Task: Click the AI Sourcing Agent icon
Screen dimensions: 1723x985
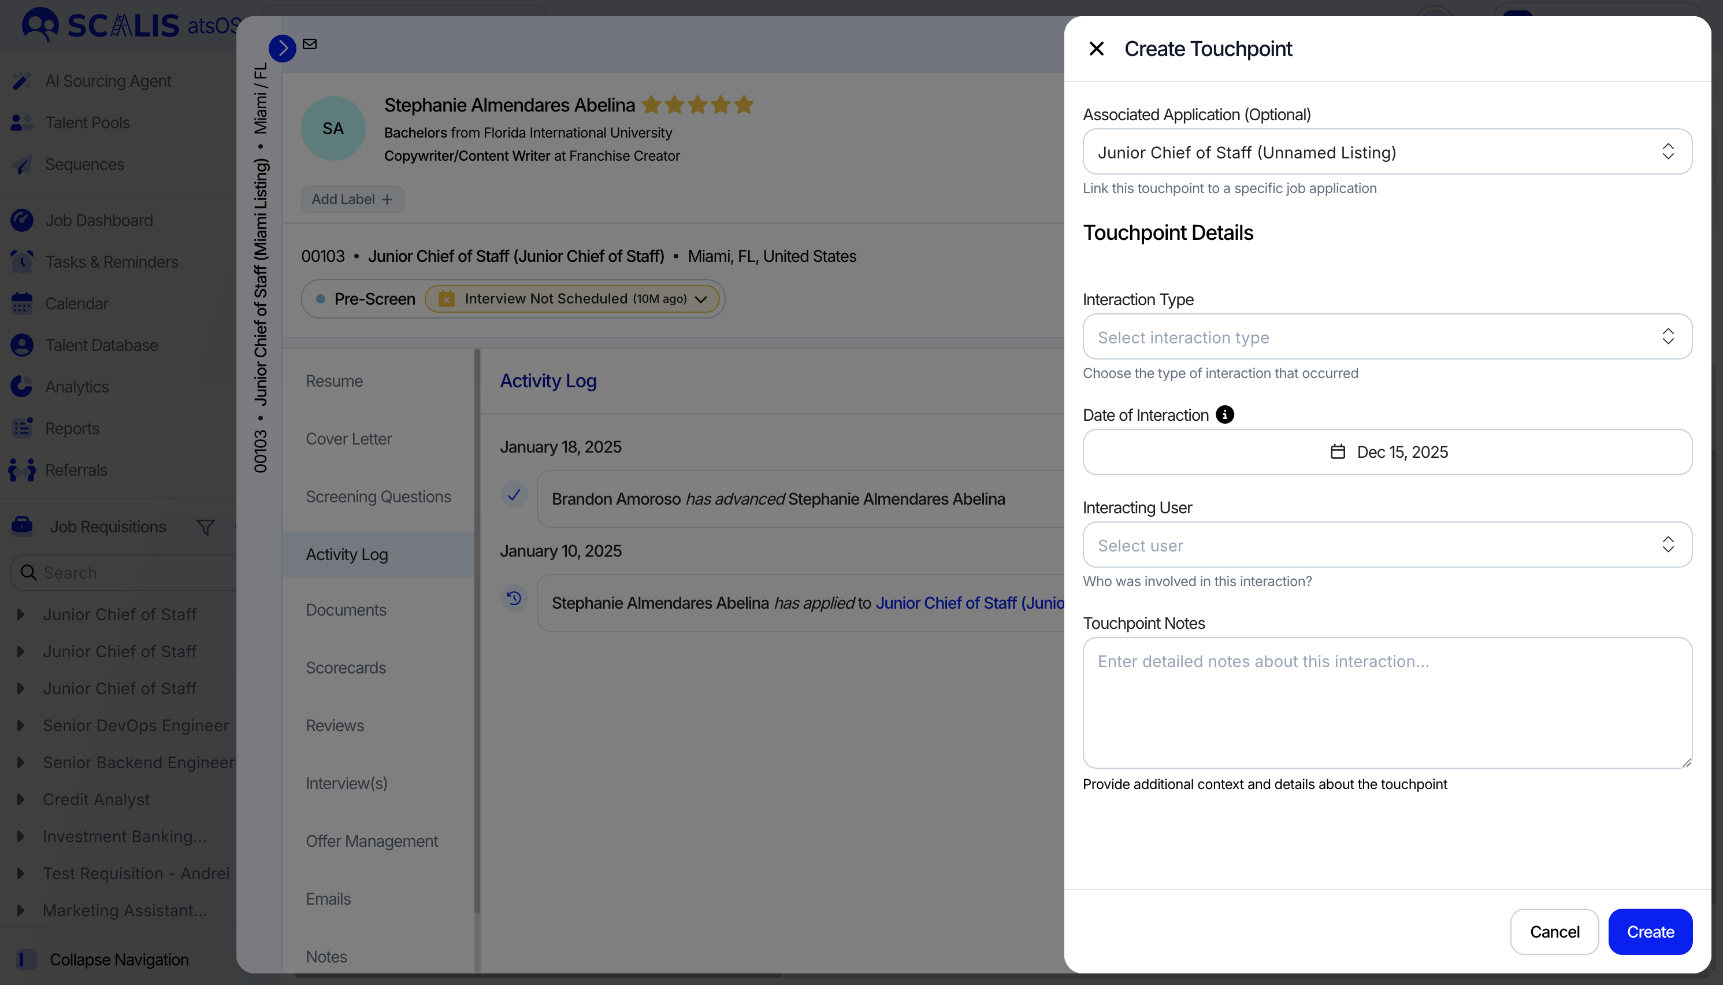Action: (x=21, y=81)
